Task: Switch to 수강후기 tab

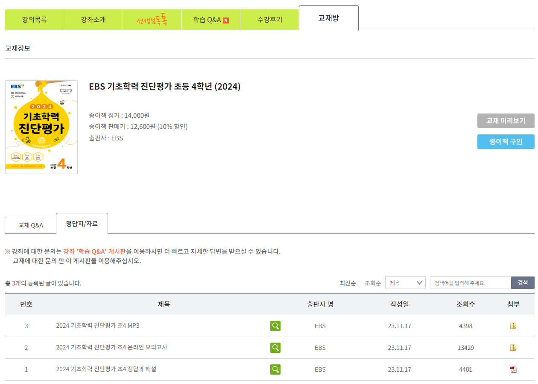Action: pyautogui.click(x=270, y=20)
